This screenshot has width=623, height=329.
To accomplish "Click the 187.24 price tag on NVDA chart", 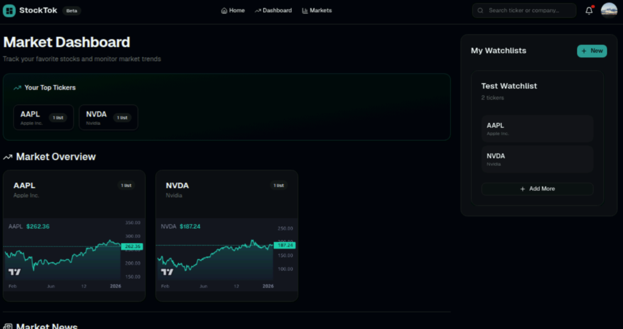I will (x=285, y=245).
